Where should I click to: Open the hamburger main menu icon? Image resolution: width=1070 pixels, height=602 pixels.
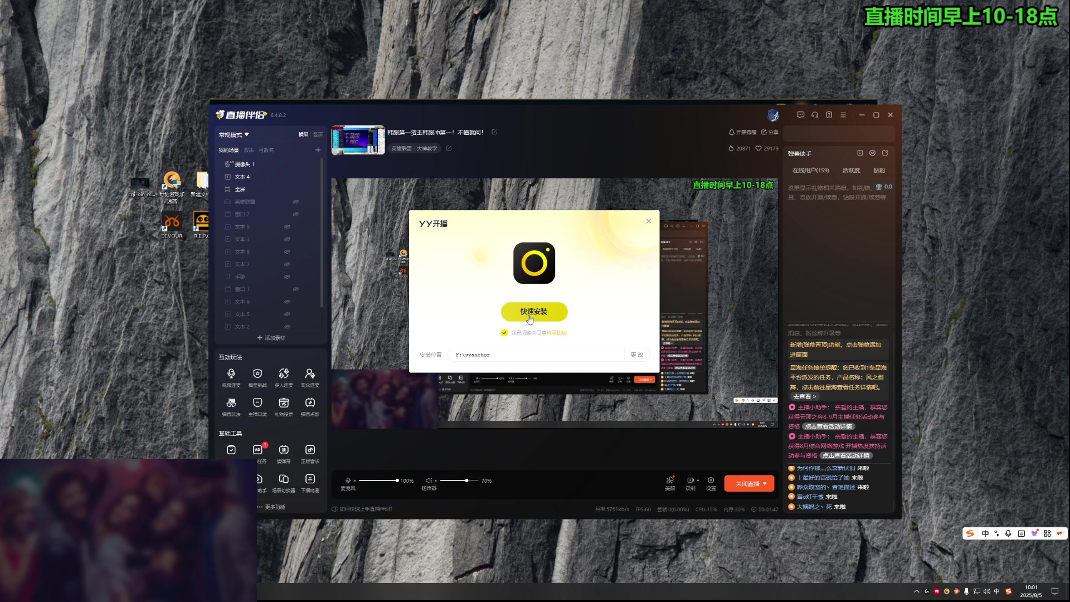click(x=843, y=115)
